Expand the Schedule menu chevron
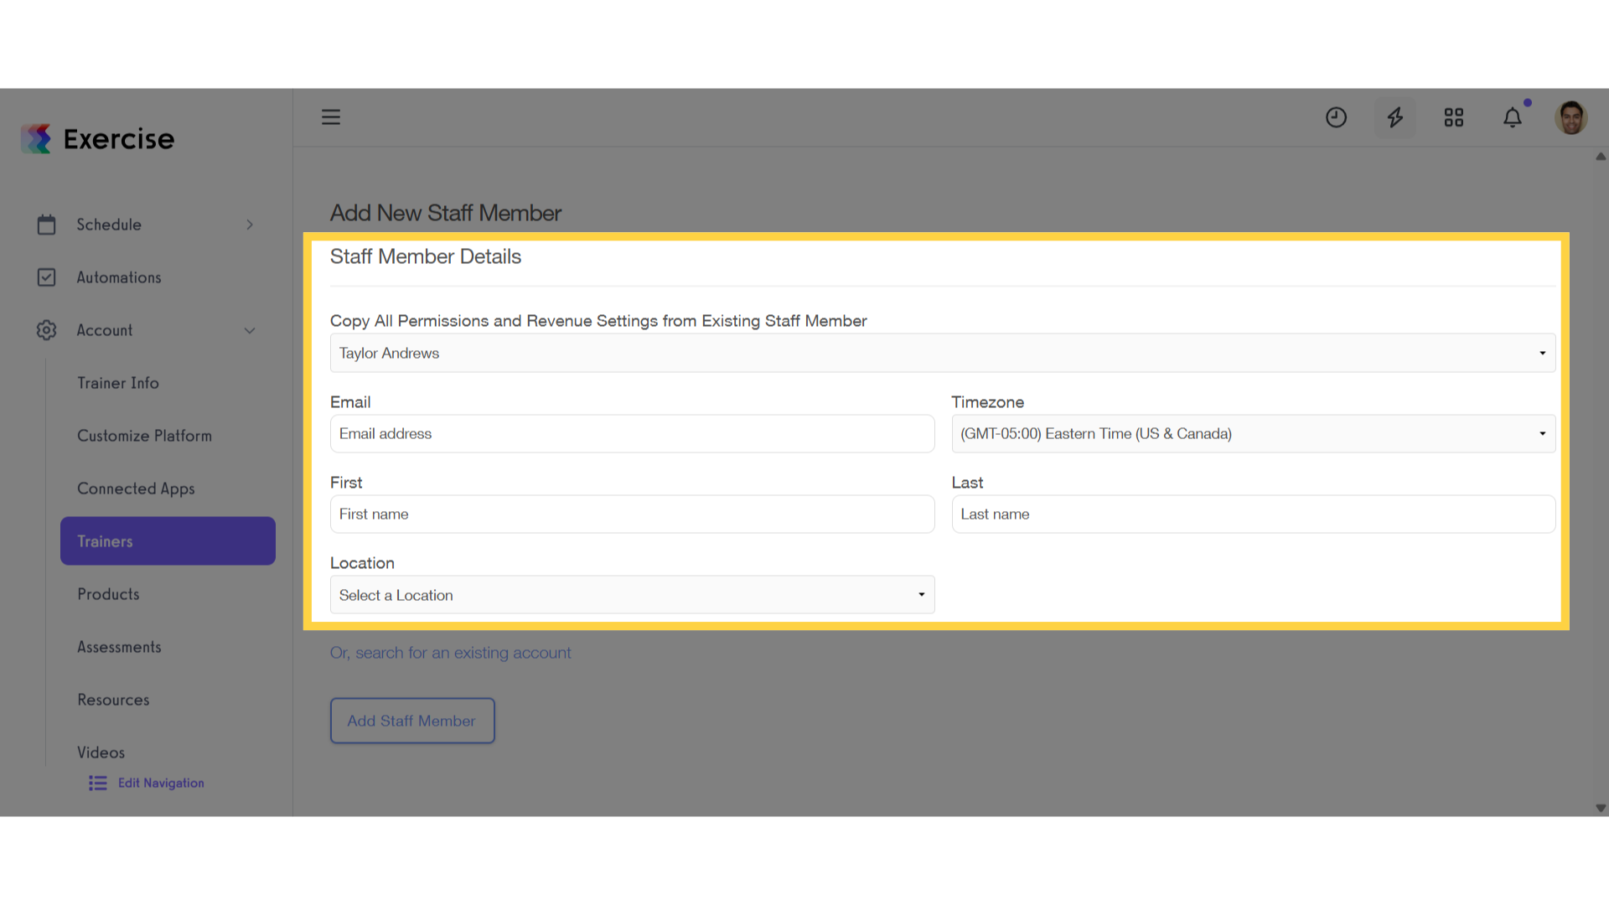This screenshot has height=905, width=1609. [250, 225]
